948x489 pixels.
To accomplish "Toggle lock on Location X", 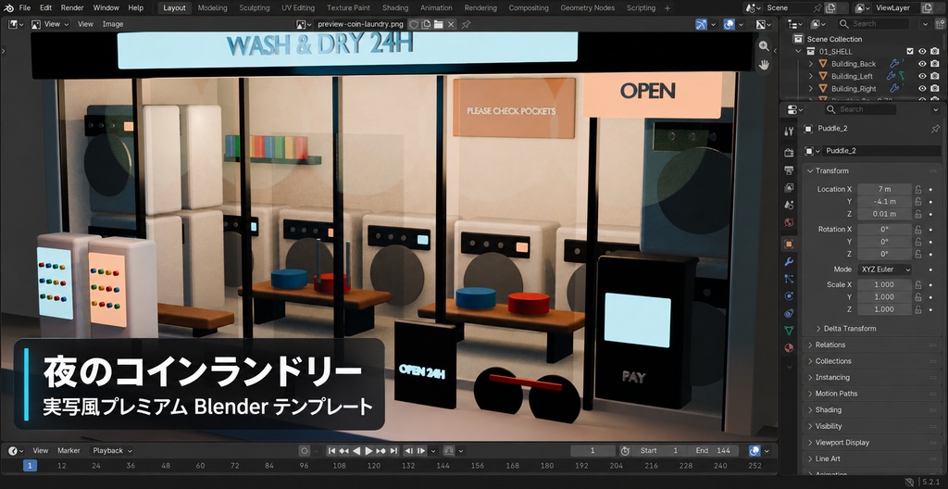I will (918, 190).
